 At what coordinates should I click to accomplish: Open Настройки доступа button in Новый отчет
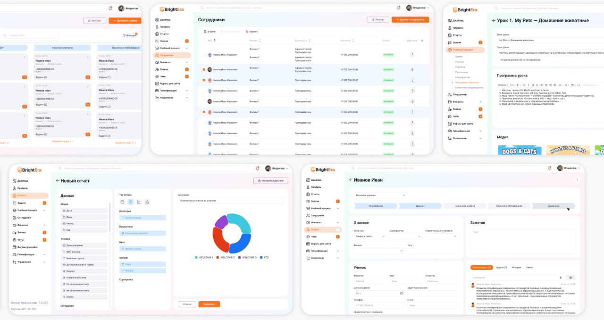(x=270, y=181)
